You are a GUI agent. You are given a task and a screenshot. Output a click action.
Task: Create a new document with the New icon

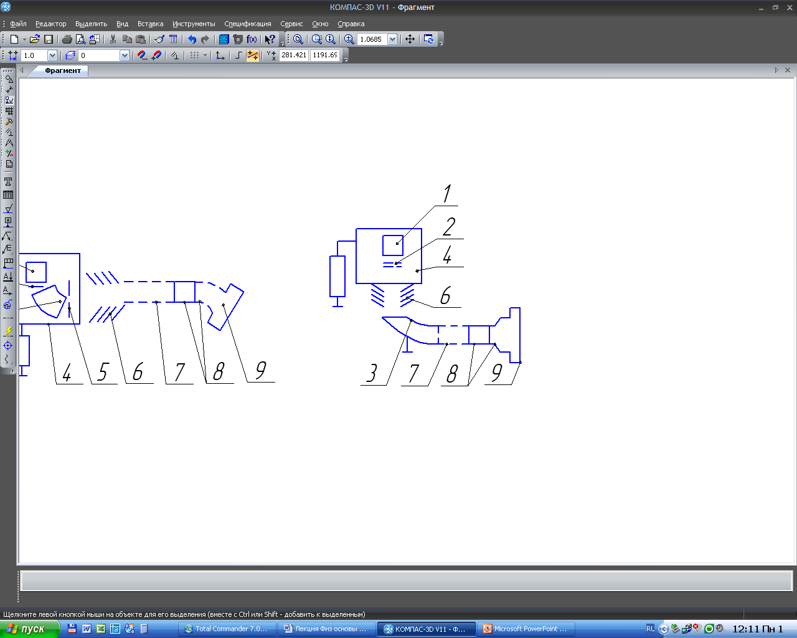[x=14, y=39]
